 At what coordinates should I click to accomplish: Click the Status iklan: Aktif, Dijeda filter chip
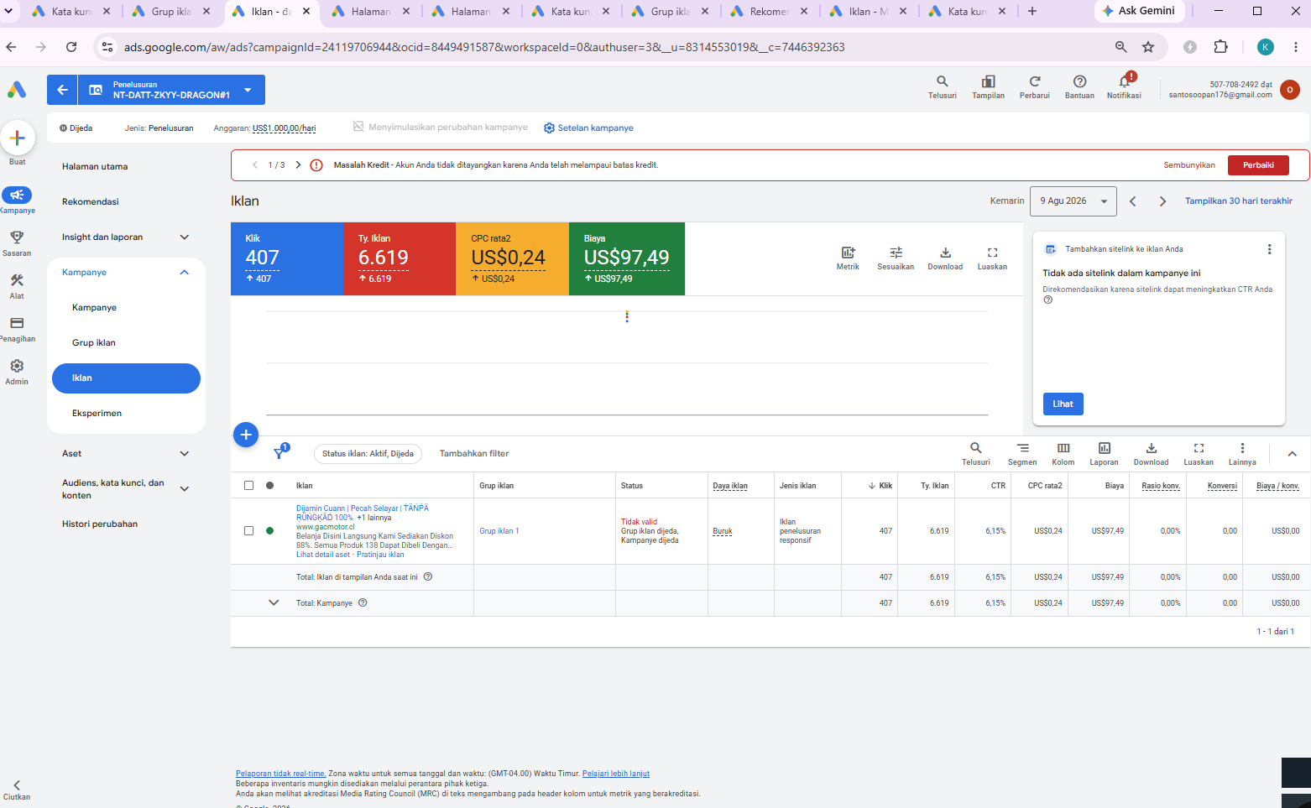(368, 454)
